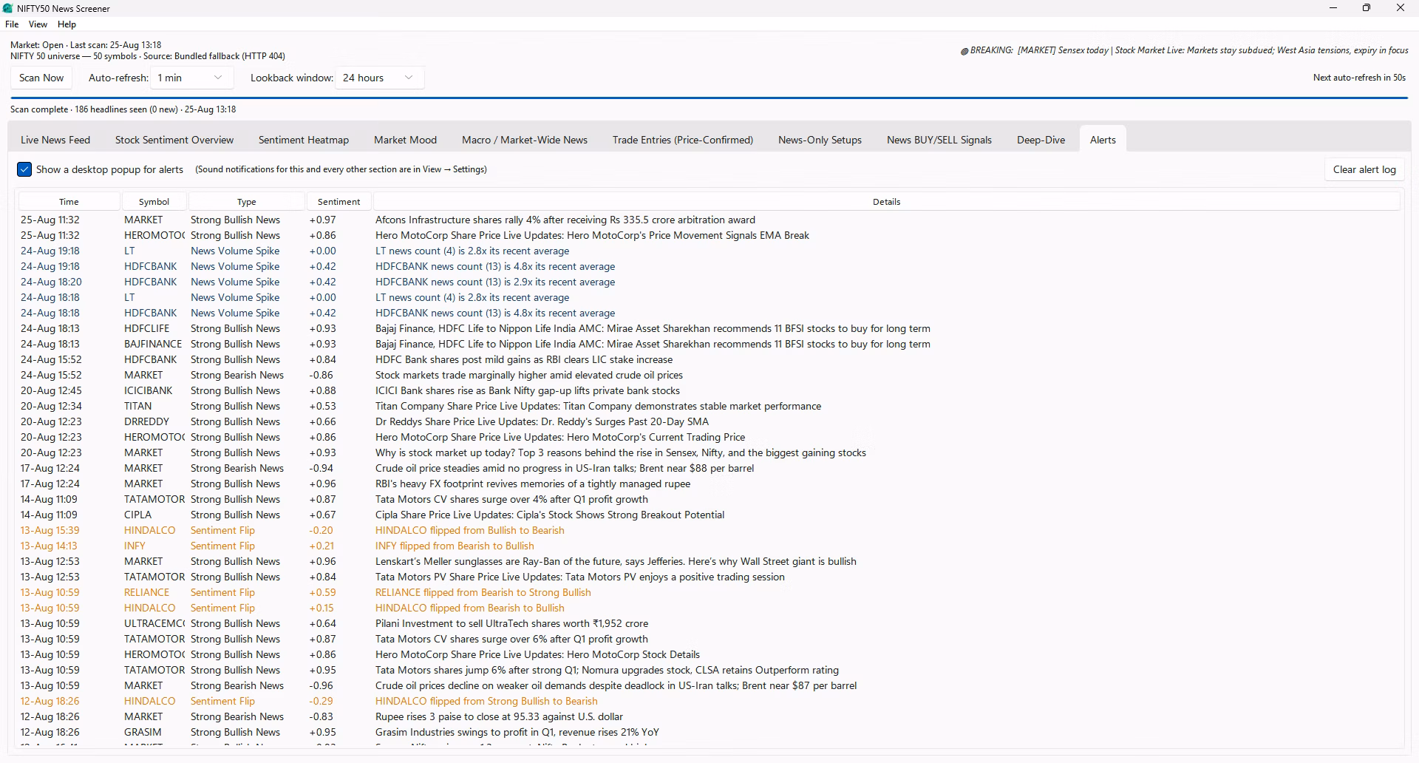Click the Details column header
1419x763 pixels.
click(886, 202)
